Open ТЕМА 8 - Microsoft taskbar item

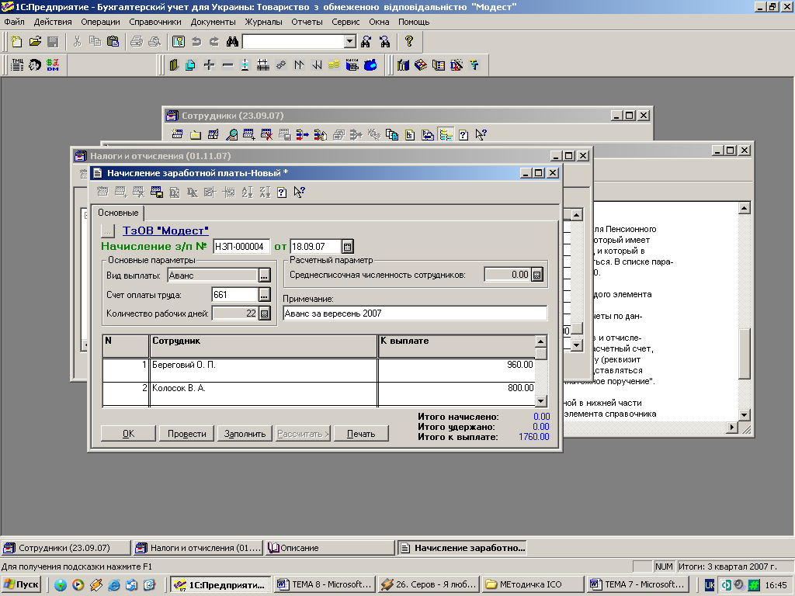(325, 584)
